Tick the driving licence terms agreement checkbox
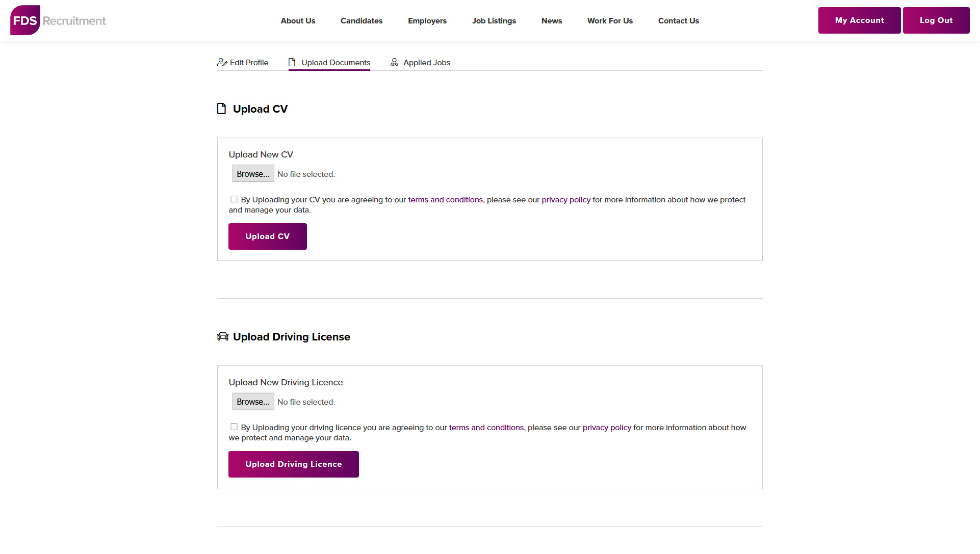 click(x=234, y=427)
